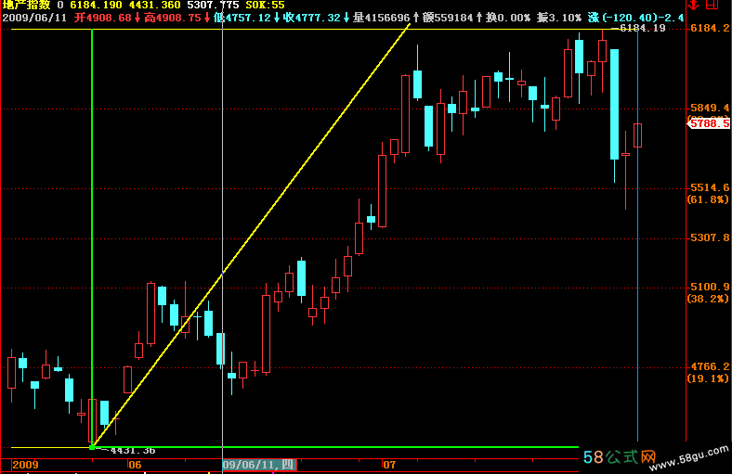Click the 5849.4 price axis label
The height and width of the screenshot is (474, 732).
pyautogui.click(x=710, y=108)
